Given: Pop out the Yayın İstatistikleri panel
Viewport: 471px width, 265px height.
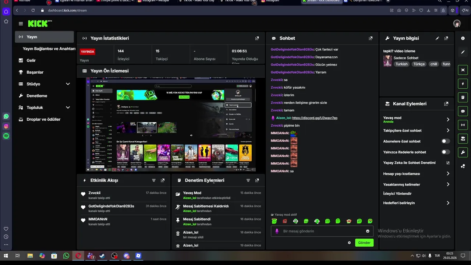Looking at the screenshot, I should tap(257, 38).
